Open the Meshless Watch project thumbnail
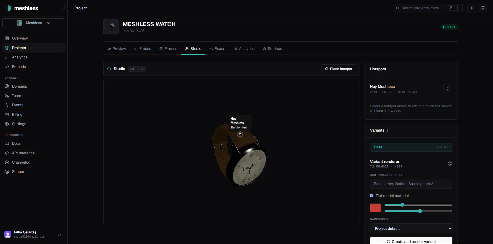Viewport: 493px width, 244px height. pyautogui.click(x=111, y=27)
